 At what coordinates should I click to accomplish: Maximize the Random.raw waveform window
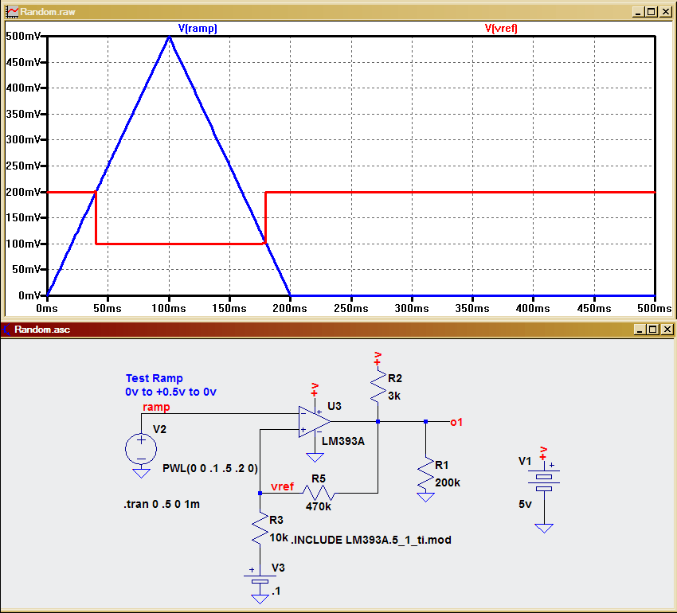click(652, 12)
